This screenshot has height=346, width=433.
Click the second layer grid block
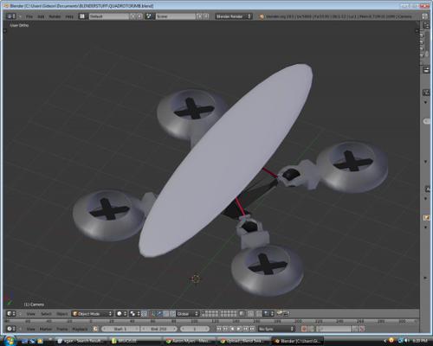pos(229,314)
